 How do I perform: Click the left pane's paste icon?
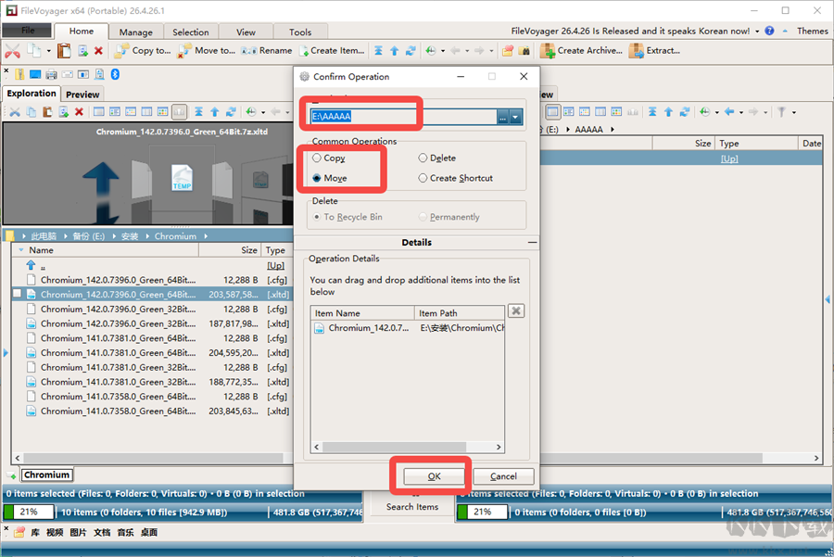[x=47, y=112]
